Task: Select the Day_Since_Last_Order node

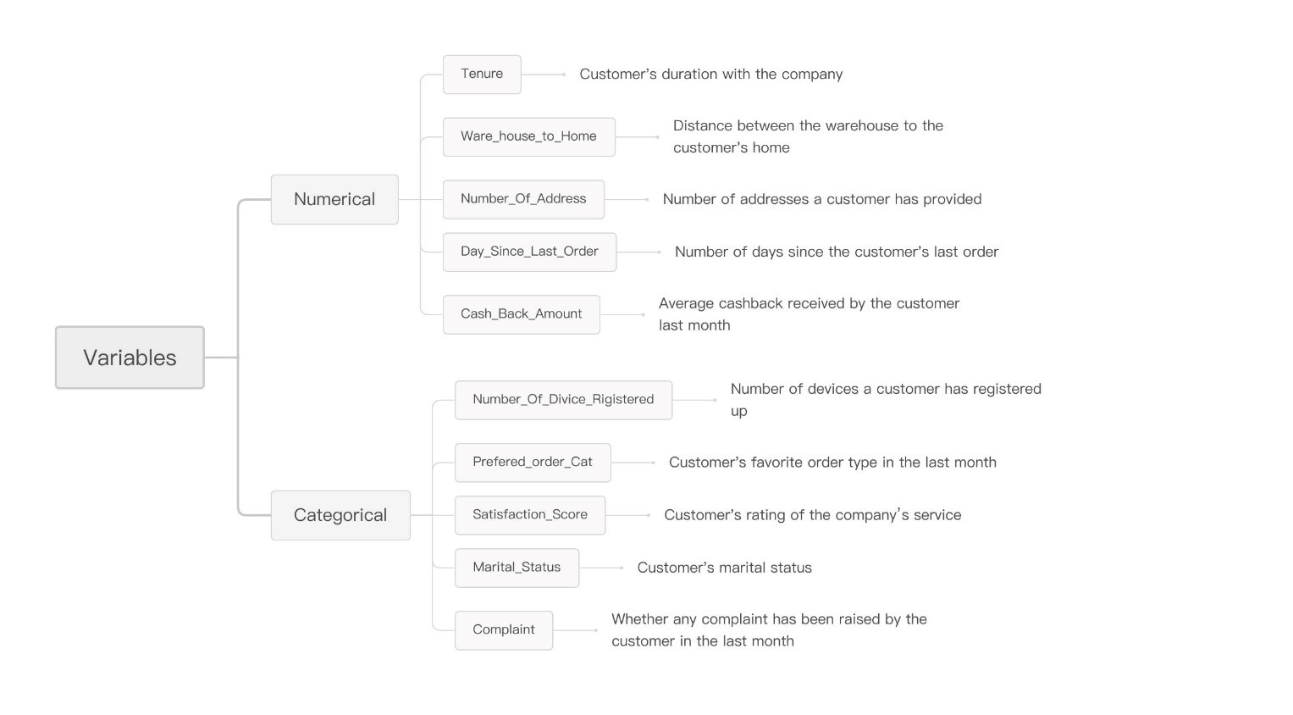Action: tap(529, 252)
